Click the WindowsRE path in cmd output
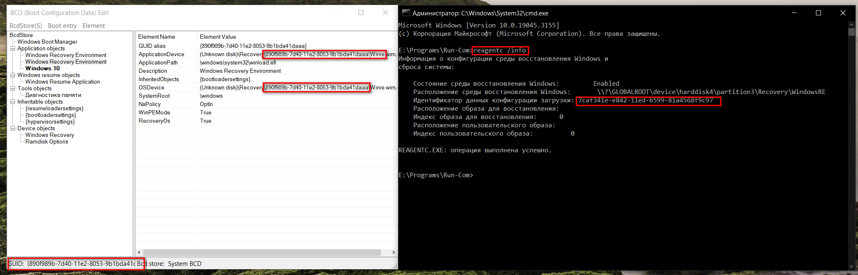The image size is (858, 275). coord(711,92)
